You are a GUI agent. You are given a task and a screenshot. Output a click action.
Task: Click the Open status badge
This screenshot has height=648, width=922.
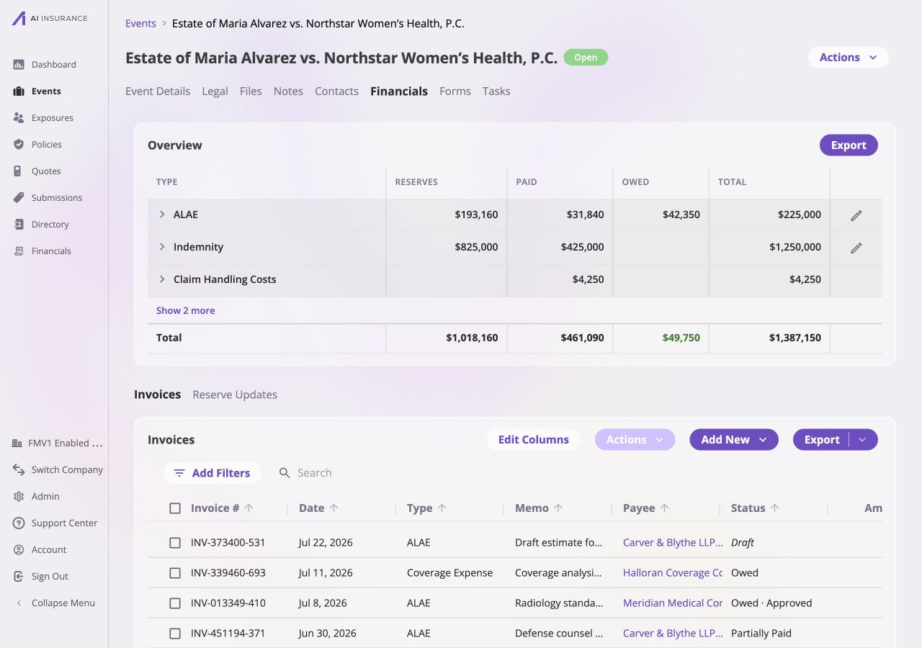tap(586, 58)
